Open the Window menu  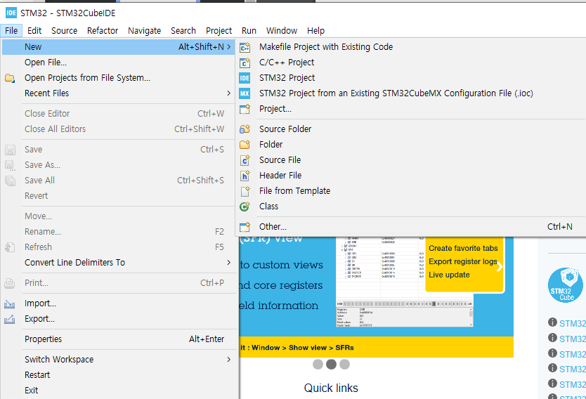pyautogui.click(x=282, y=31)
